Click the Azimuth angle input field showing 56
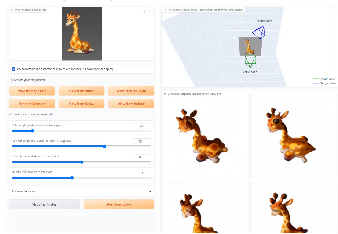 point(142,141)
